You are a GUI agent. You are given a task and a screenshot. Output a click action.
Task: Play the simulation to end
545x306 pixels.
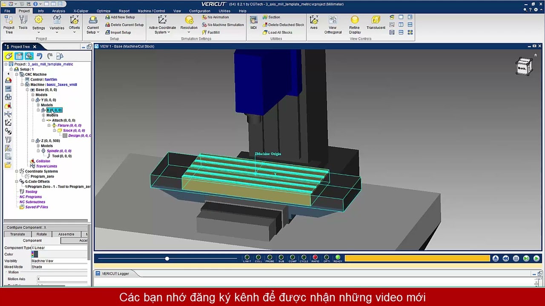click(x=536, y=258)
